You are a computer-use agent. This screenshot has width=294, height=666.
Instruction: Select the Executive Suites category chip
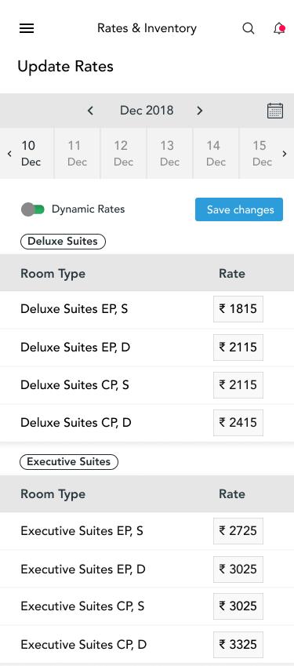[x=69, y=462]
